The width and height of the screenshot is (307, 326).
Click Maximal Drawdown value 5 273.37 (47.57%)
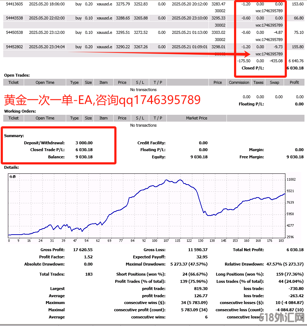click(189, 264)
